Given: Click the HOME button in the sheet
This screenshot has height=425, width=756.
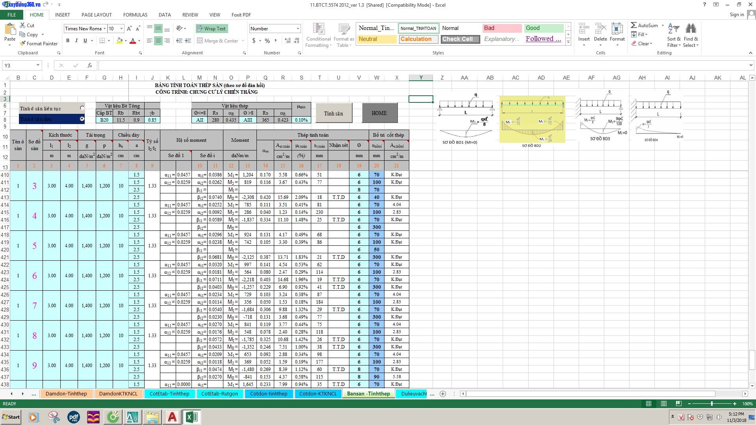Looking at the screenshot, I should pyautogui.click(x=379, y=113).
